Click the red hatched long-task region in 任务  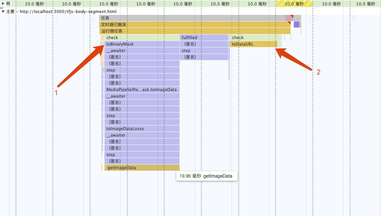tap(289, 18)
